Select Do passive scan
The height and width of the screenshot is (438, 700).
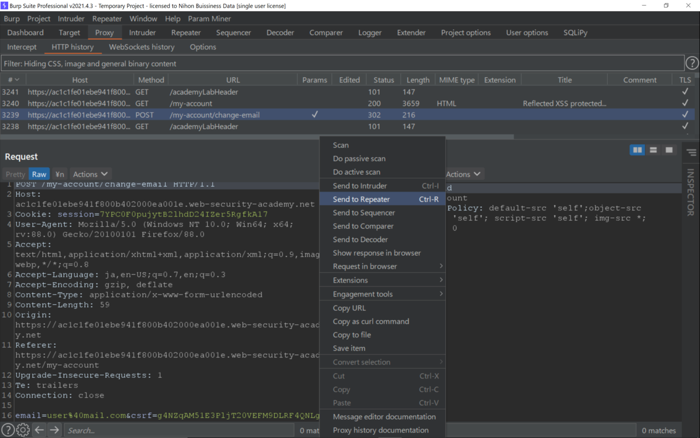pyautogui.click(x=382, y=158)
